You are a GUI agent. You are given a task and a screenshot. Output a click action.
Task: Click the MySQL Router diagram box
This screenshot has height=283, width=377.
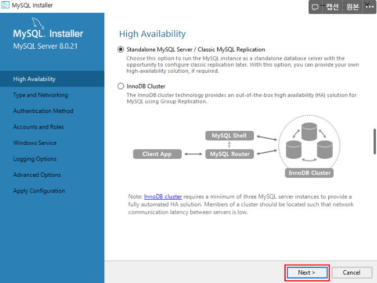(x=229, y=154)
